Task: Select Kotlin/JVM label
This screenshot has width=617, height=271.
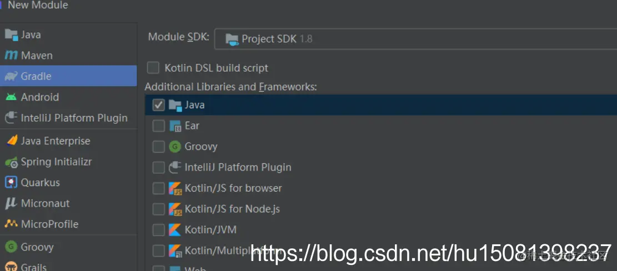Action: click(x=211, y=230)
